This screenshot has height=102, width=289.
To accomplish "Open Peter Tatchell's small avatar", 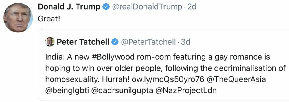I will (x=50, y=42).
